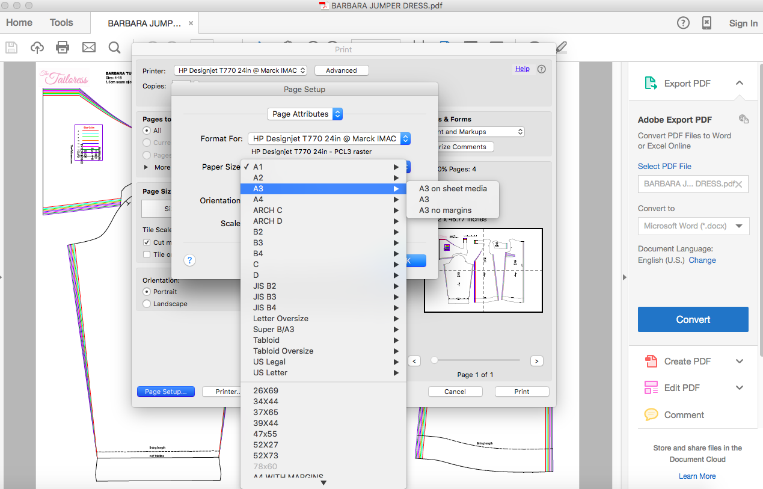Open the help question mark icon top right
This screenshot has height=489, width=763.
[683, 23]
